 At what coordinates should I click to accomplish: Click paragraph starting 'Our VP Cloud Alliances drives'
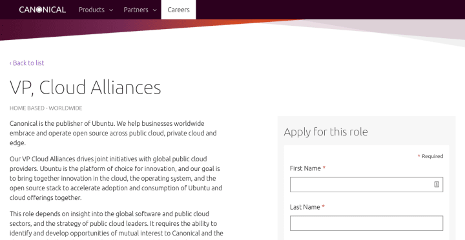pos(116,178)
